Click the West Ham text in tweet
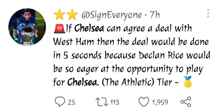Image resolution: width=222 pixels, height=112 pixels. (74, 42)
